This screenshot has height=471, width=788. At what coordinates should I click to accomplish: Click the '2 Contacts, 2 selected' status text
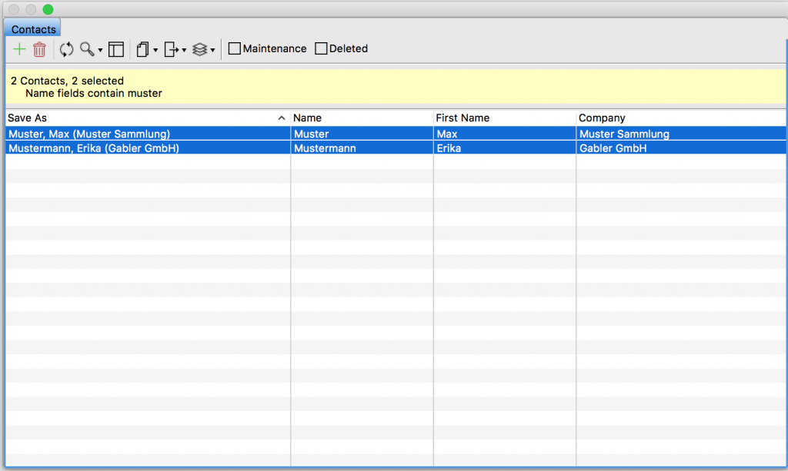(68, 81)
